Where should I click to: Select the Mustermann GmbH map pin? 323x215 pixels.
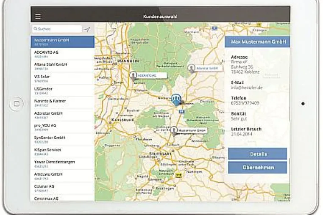tap(174, 131)
